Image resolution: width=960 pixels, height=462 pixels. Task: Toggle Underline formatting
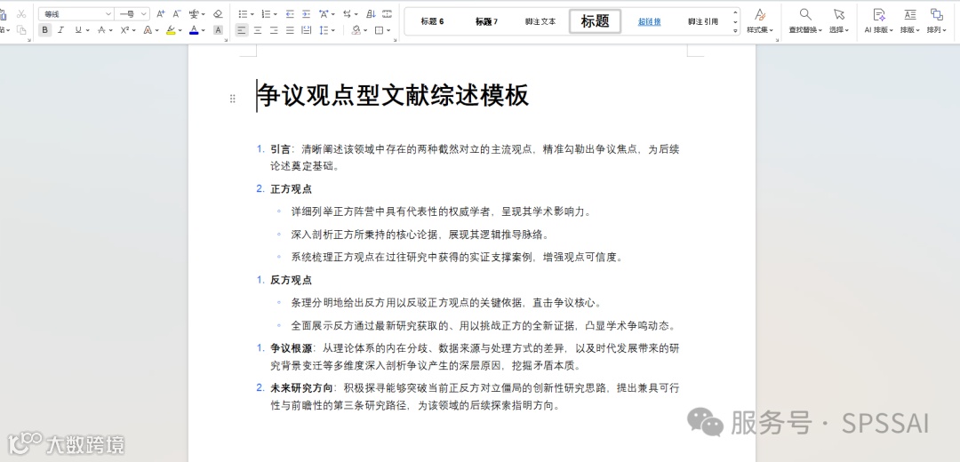click(77, 30)
